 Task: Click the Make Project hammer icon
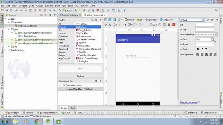point(60,10)
